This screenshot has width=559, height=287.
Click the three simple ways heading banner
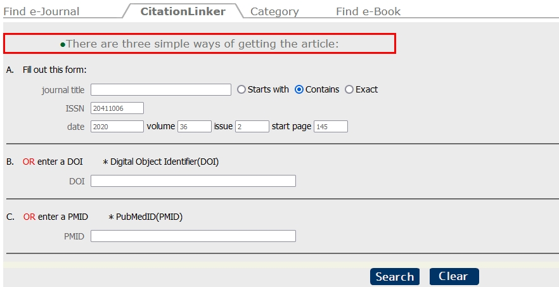pyautogui.click(x=200, y=44)
